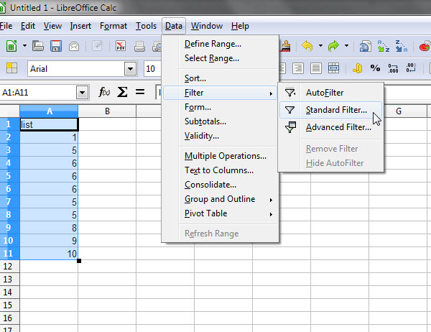Click the Hyperlink globe icon
The width and height of the screenshot is (431, 332).
(x=366, y=46)
